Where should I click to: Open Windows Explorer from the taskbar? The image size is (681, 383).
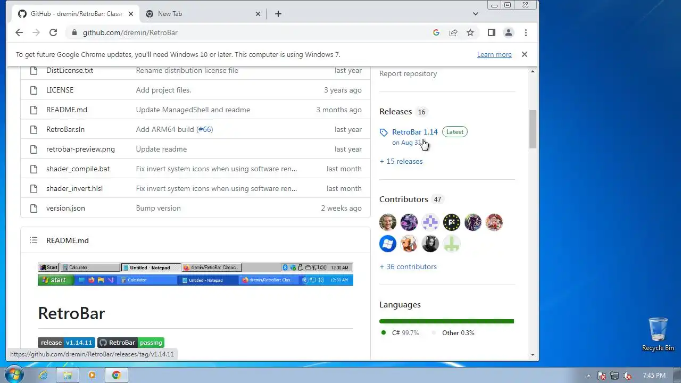68,375
